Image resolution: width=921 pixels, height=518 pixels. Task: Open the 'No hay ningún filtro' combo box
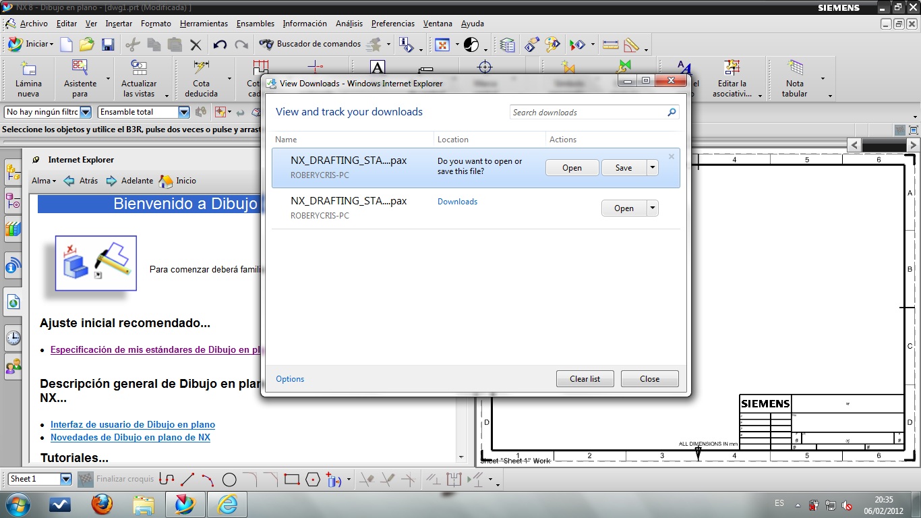[48, 112]
